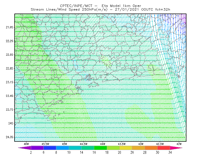Select the teal-green 14-16 colorbar segment
Screen dimensions: 201x155
[88, 148]
